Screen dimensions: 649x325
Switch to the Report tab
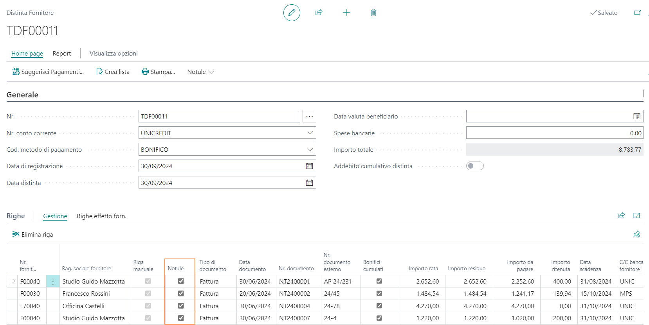[x=62, y=54]
